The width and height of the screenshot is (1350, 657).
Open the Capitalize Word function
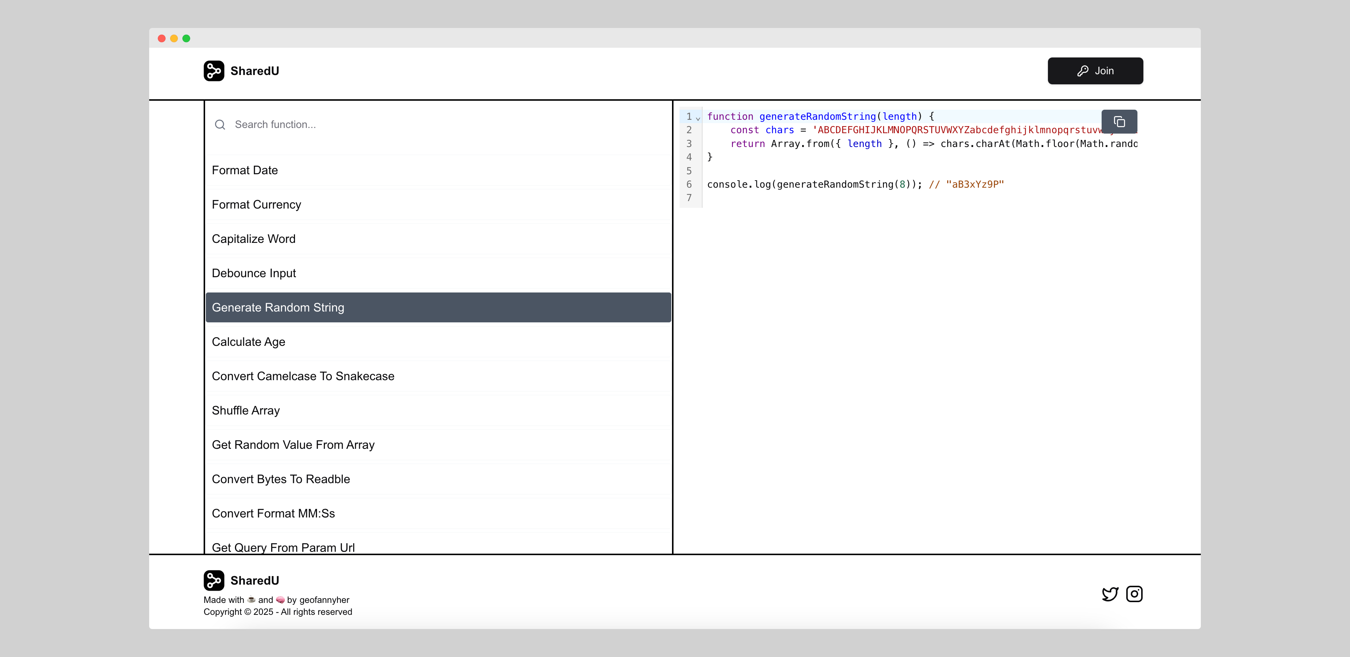254,239
